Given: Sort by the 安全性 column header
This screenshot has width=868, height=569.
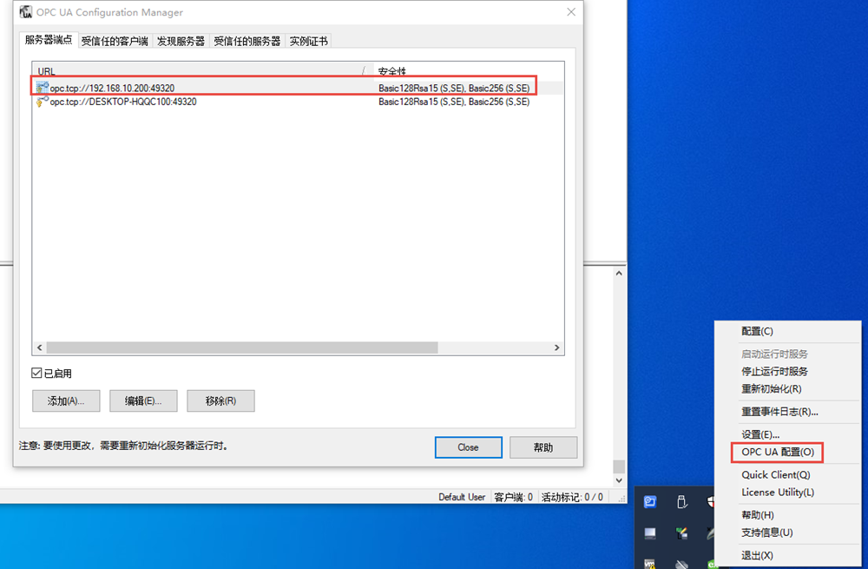Looking at the screenshot, I should pos(469,69).
